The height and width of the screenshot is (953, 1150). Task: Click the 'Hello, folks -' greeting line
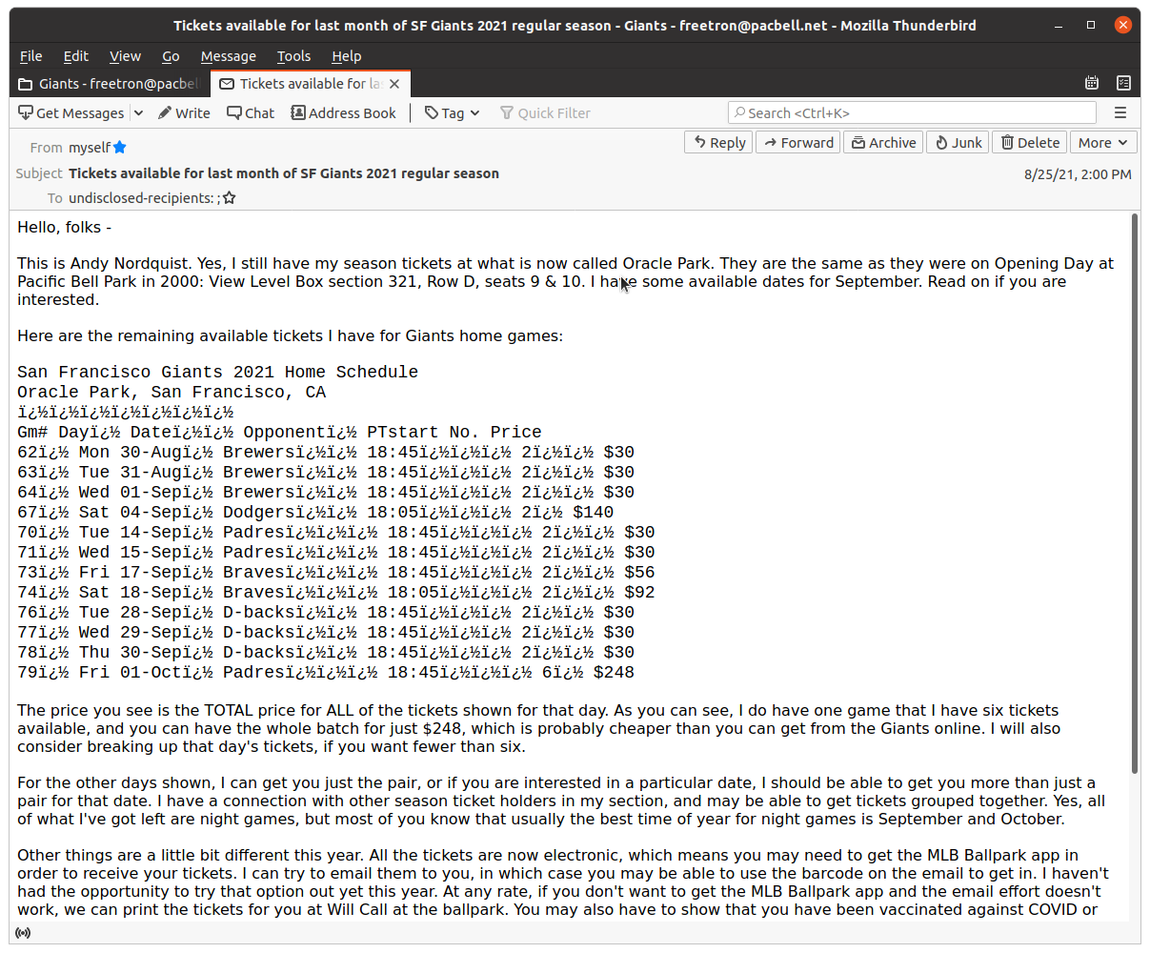[65, 228]
